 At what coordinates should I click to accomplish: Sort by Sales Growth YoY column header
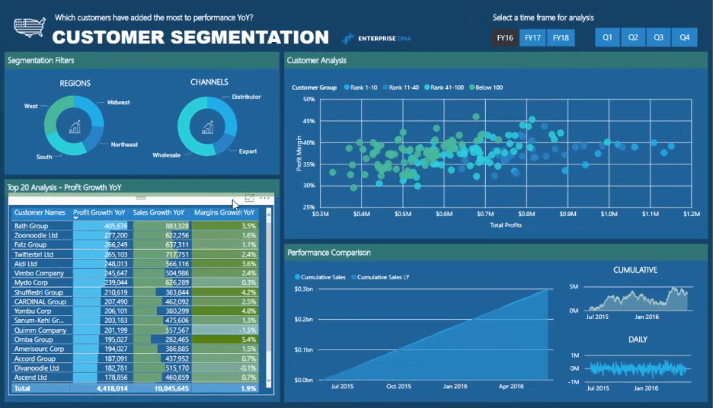pyautogui.click(x=158, y=212)
